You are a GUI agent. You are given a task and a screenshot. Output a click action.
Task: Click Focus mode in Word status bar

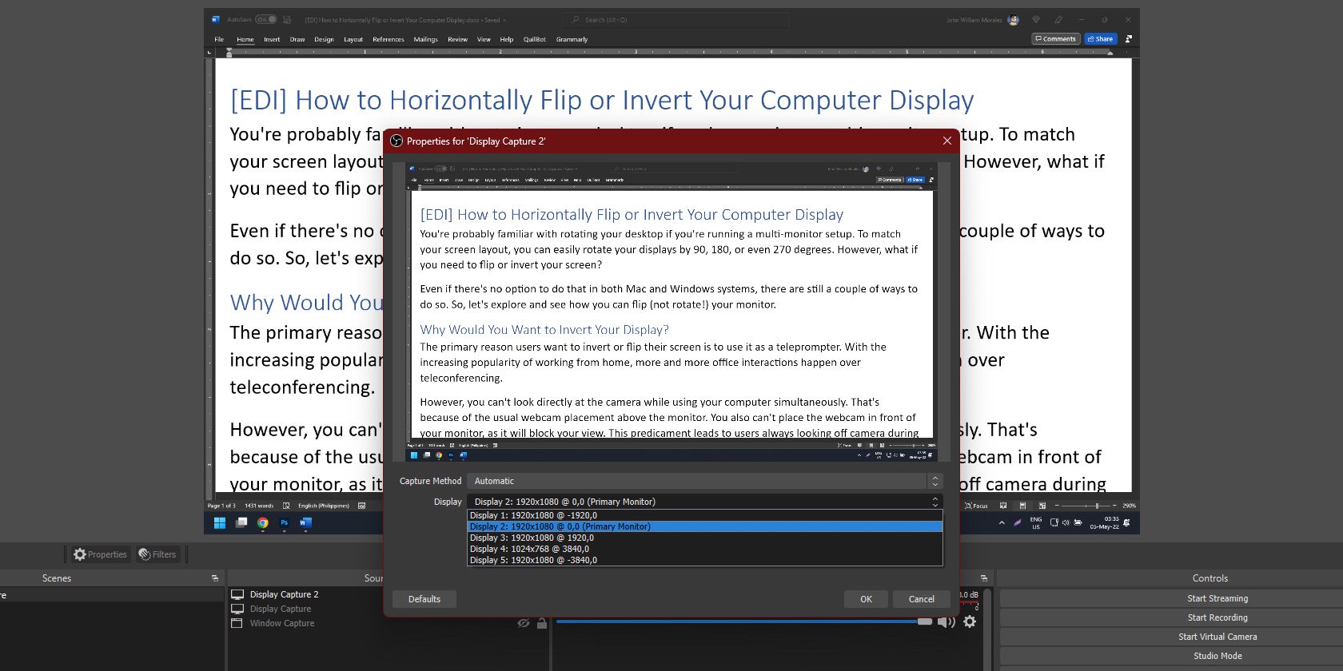click(x=976, y=506)
